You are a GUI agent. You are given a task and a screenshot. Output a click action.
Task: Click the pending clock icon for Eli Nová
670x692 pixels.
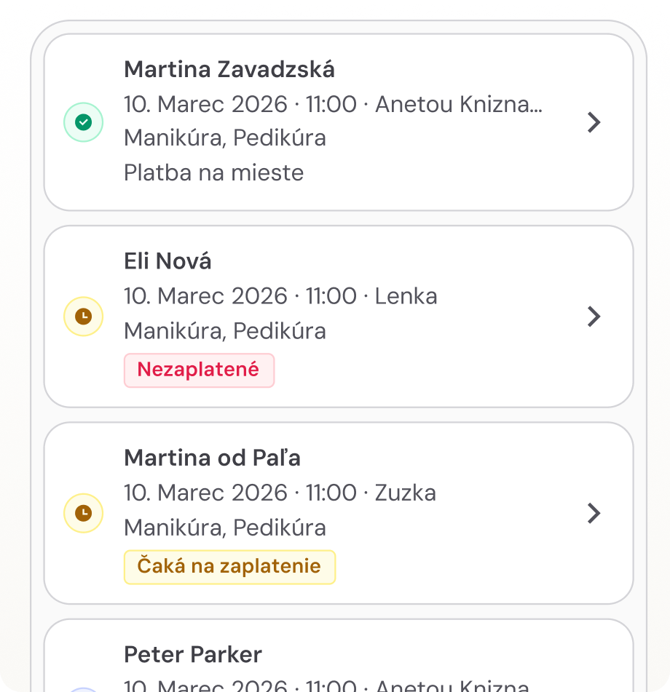[84, 317]
